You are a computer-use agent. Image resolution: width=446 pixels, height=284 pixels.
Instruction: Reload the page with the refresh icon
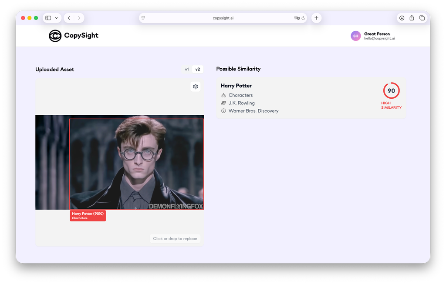pos(303,18)
